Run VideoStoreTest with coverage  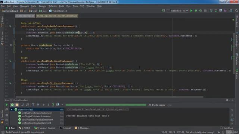(x=201, y=11)
